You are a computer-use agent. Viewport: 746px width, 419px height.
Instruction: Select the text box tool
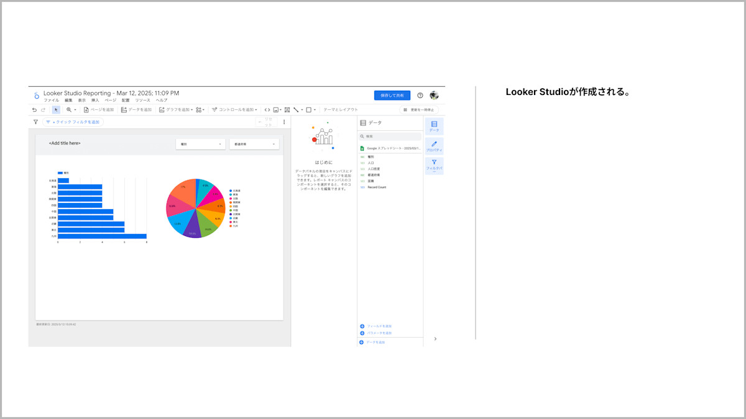287,110
